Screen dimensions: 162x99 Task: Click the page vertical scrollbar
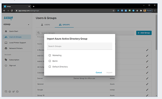(157, 32)
